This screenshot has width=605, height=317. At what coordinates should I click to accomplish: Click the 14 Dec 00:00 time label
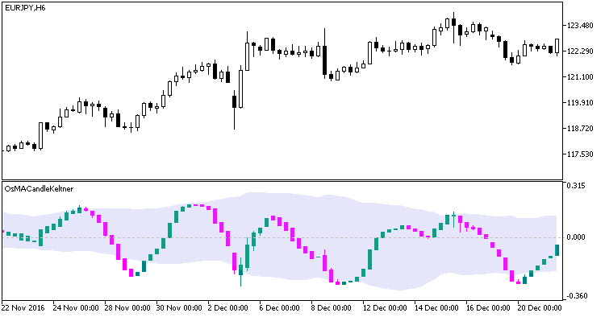point(436,308)
